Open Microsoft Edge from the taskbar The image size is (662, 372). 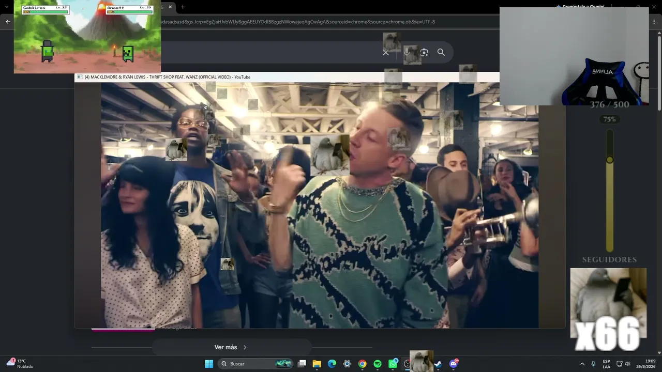332,364
